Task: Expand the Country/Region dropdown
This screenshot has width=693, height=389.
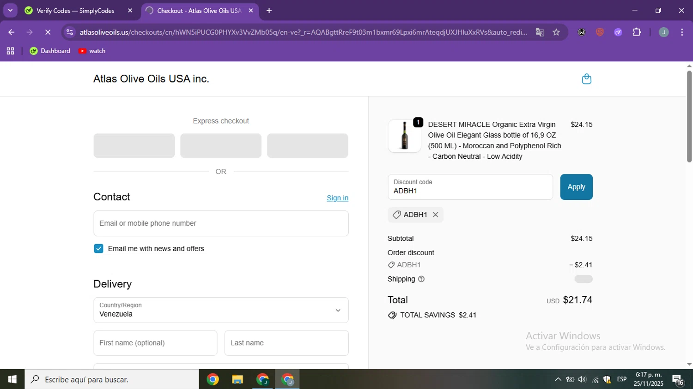Action: click(221, 310)
